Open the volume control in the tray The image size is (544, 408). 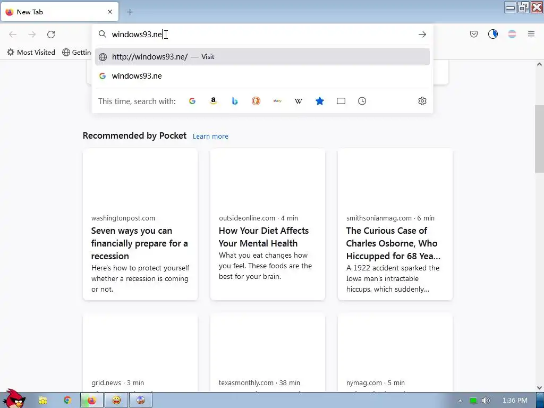point(486,401)
